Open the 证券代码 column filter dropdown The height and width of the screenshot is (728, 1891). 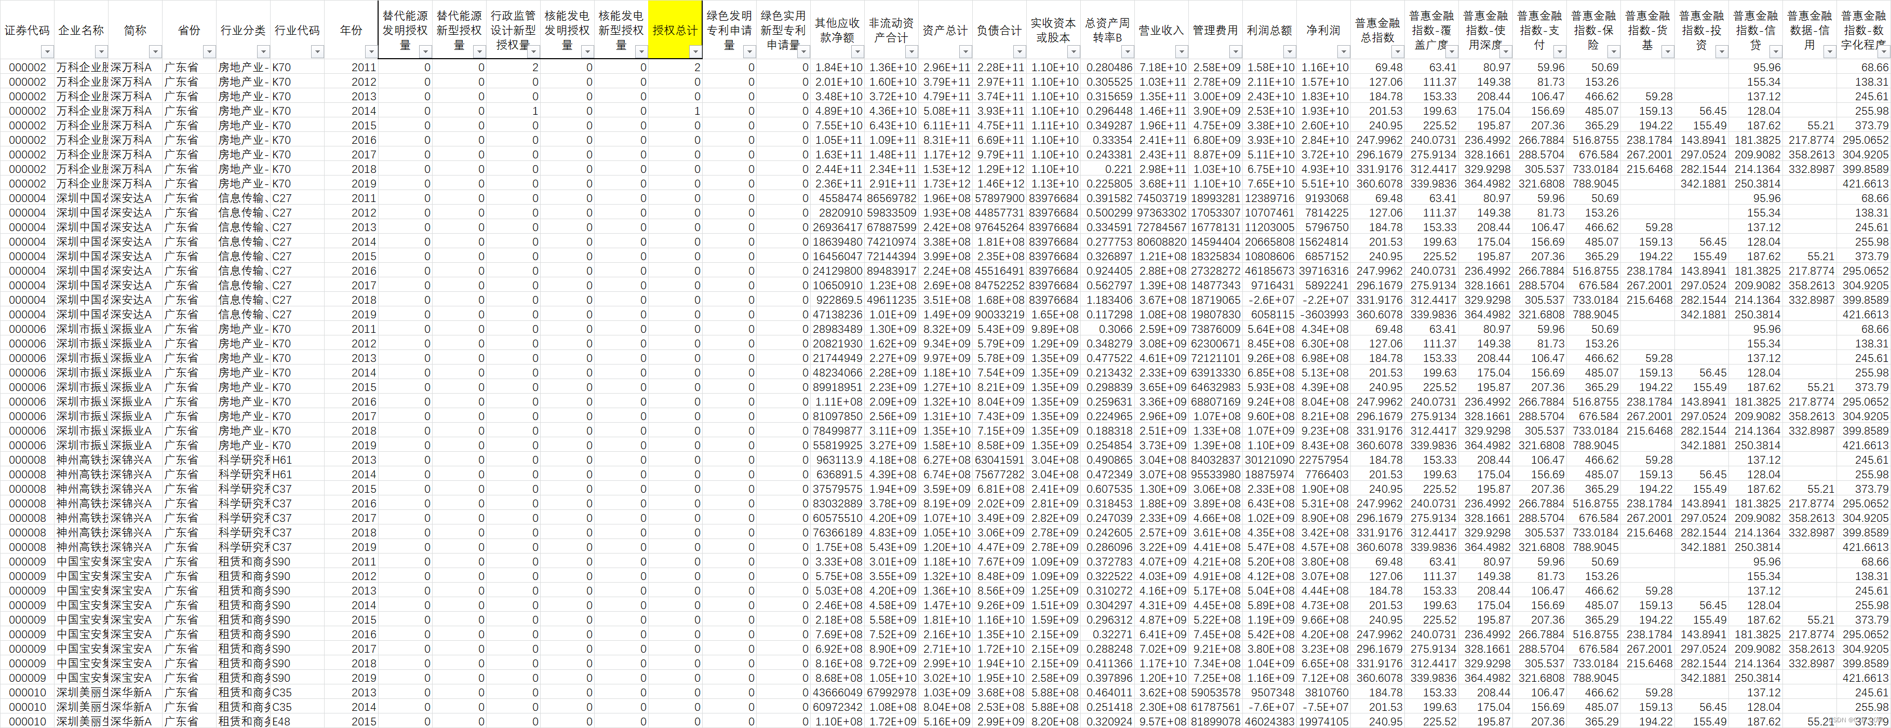click(47, 51)
